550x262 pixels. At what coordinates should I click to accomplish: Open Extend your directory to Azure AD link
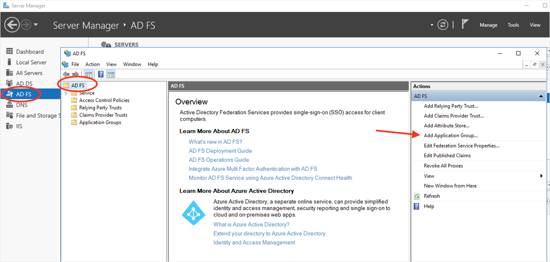(x=269, y=233)
